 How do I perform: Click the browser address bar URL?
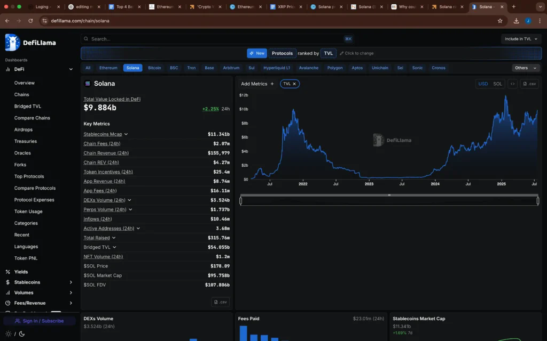click(80, 21)
